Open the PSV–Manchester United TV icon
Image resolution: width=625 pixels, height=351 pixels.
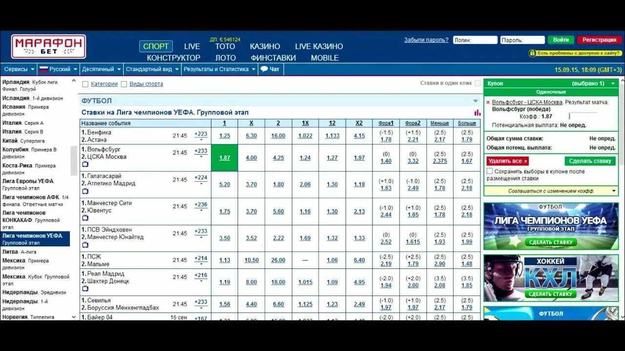[85, 245]
